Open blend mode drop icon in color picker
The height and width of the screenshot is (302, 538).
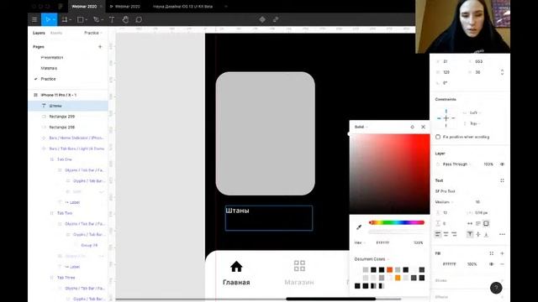(x=412, y=127)
